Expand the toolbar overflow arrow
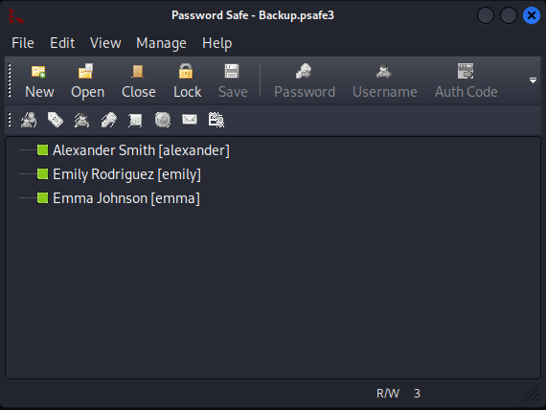This screenshot has width=546, height=410. click(x=533, y=80)
